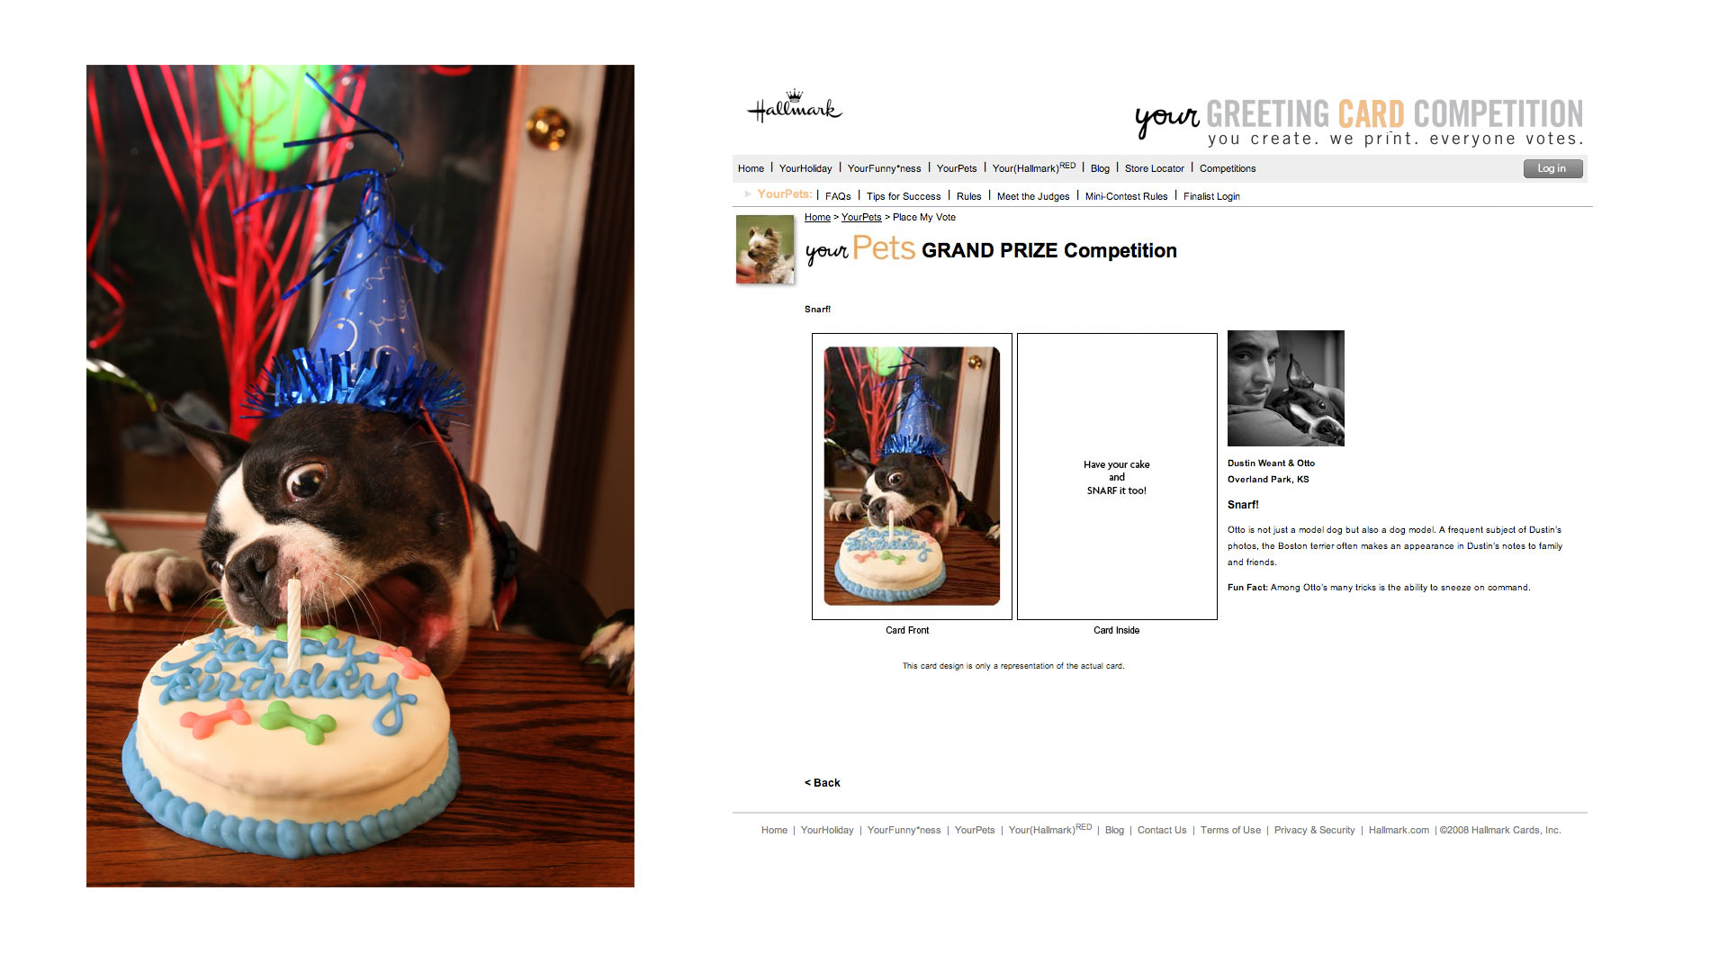
Task: Open the Yorkie pet thumbnail icon
Action: (765, 249)
